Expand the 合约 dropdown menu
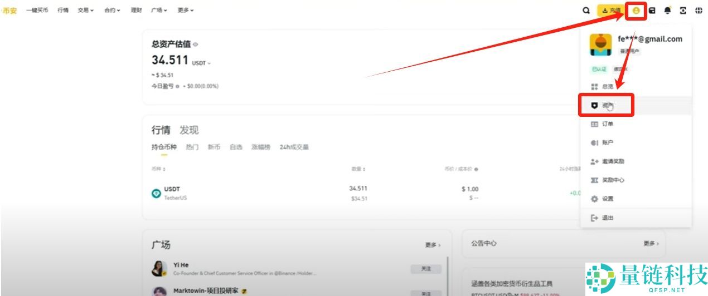Screen dimensions: 708x296 coord(112,10)
